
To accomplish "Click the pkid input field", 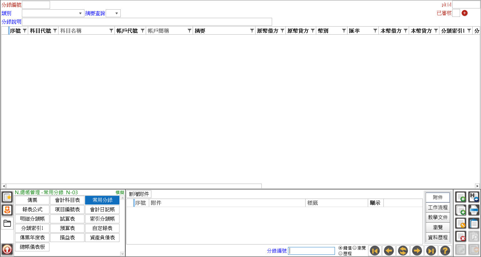I will pyautogui.click(x=466, y=5).
